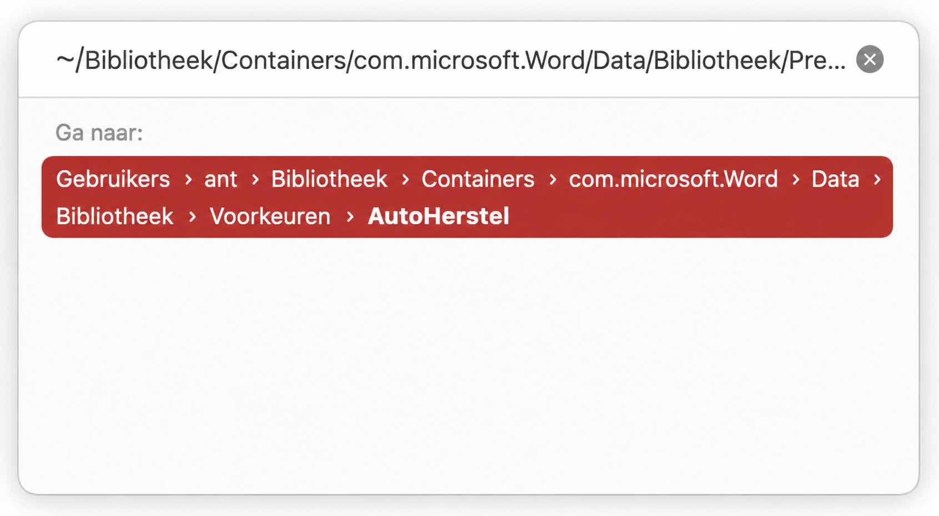This screenshot has height=516, width=939.
Task: Click the chevron between Gebruikers and ant
Action: tap(188, 179)
